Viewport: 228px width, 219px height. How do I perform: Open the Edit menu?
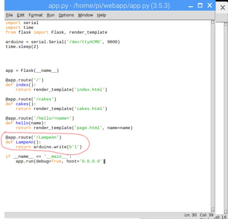[21, 15]
